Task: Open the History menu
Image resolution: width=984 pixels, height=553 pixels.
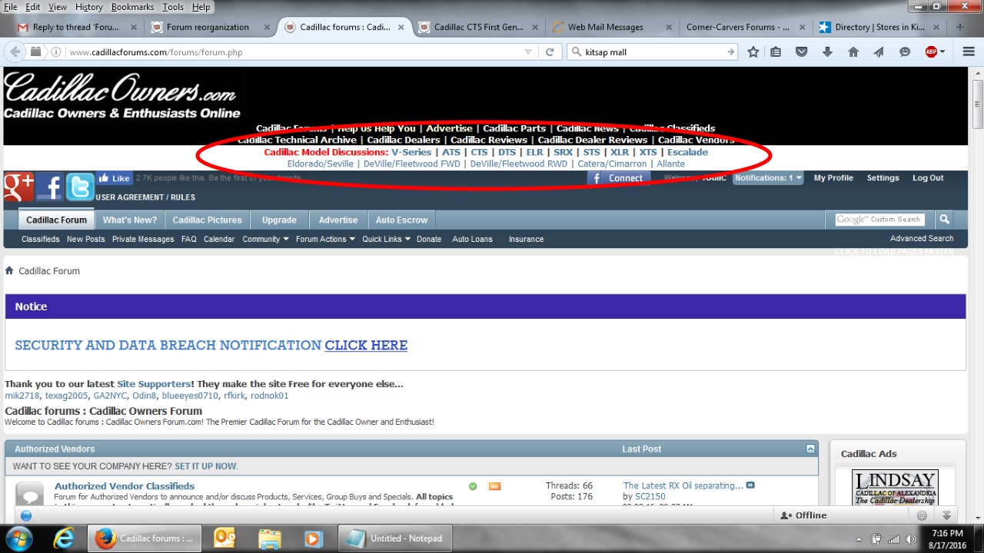Action: pos(89,7)
